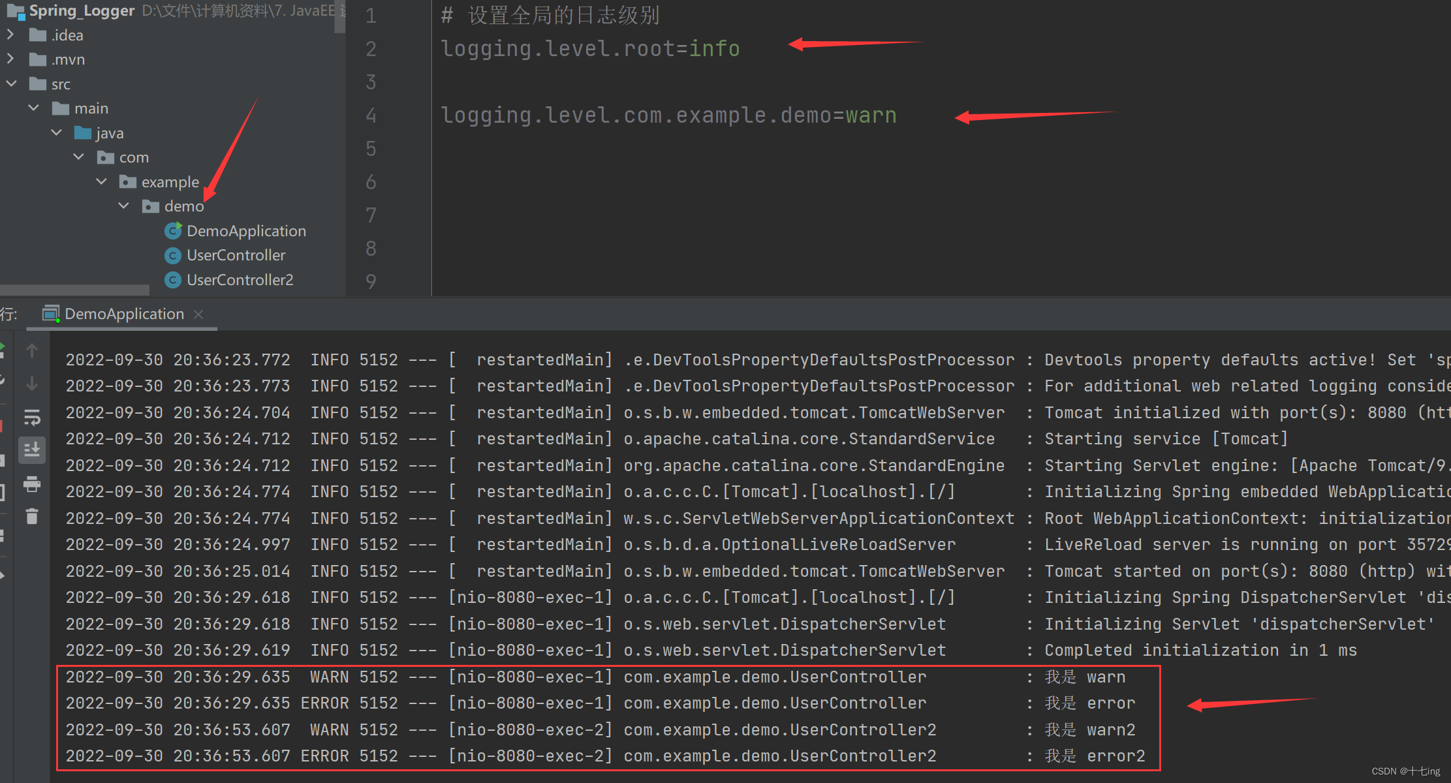Click gutter line number 4
This screenshot has height=783, width=1451.
click(371, 115)
